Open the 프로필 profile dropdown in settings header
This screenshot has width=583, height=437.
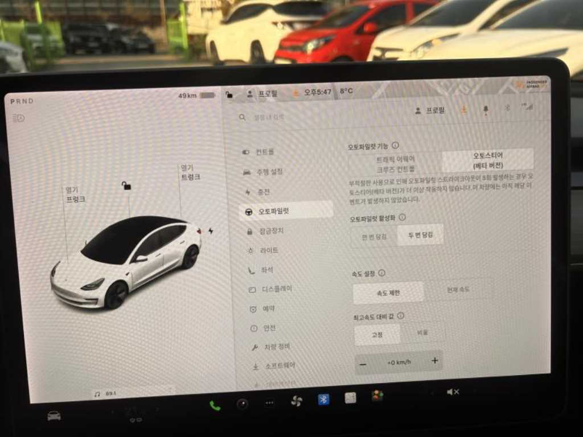430,110
